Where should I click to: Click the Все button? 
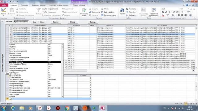pyautogui.click(x=34, y=22)
